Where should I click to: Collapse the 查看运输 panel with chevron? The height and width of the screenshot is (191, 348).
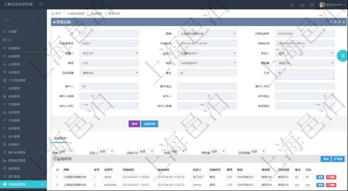(x=331, y=22)
